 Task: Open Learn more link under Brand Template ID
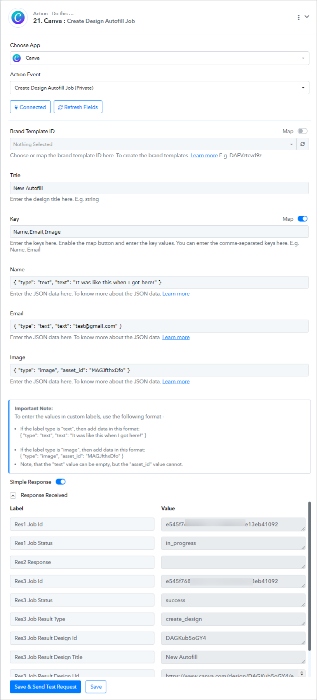coord(204,155)
